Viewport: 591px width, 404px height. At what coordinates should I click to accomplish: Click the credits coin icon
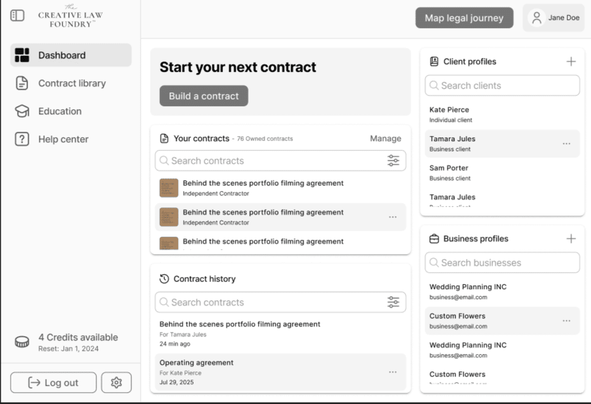pyautogui.click(x=22, y=342)
